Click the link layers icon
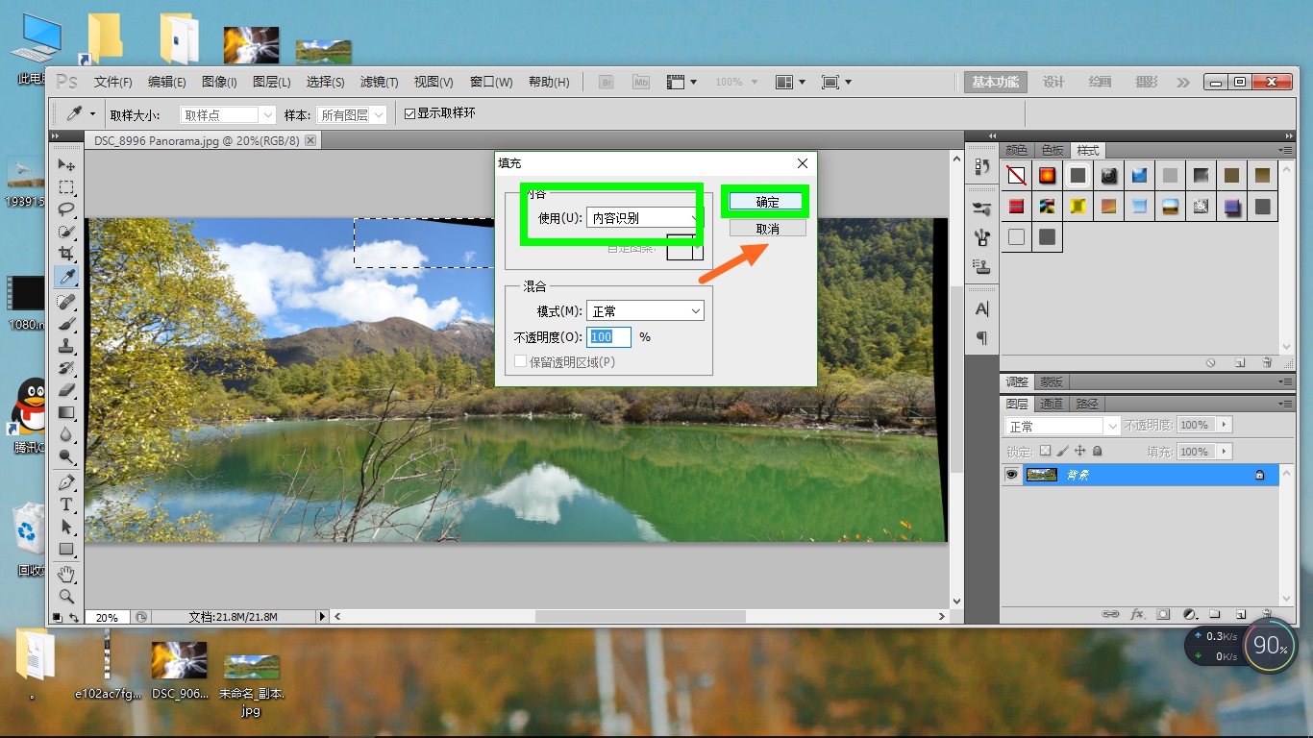This screenshot has width=1313, height=738. pyautogui.click(x=1110, y=613)
